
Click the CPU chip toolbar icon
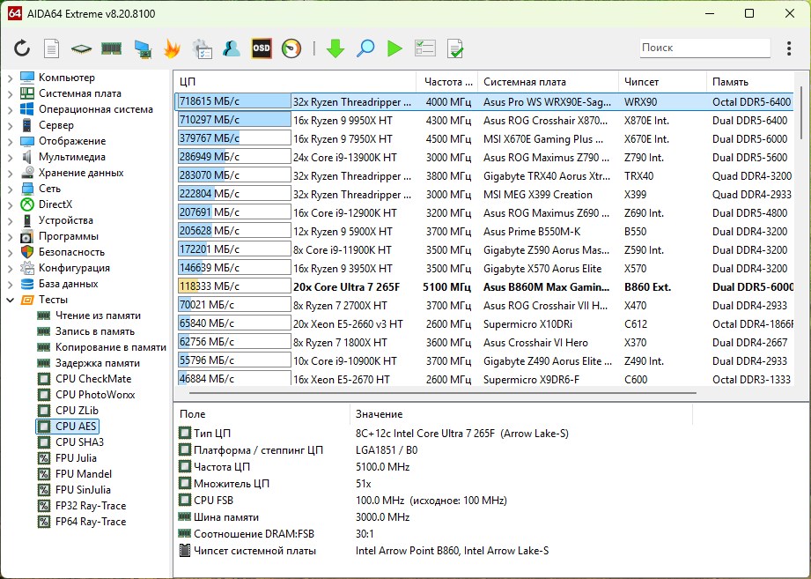coord(81,48)
